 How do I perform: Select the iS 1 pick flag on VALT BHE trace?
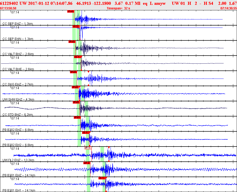coord(78,57)
